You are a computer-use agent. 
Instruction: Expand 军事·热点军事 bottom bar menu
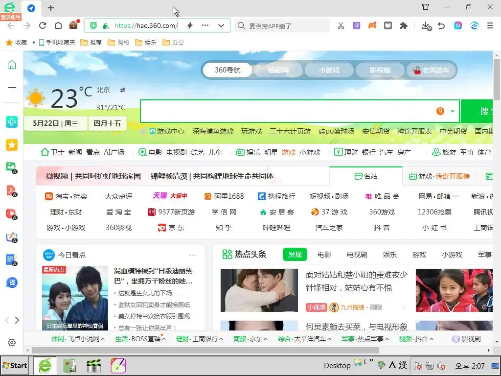pos(365,339)
